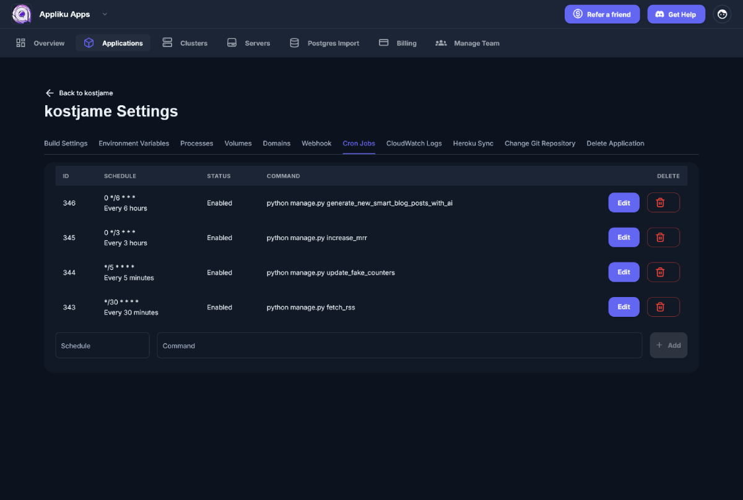Image resolution: width=743 pixels, height=500 pixels.
Task: Go back to kostjame
Action: tap(79, 93)
